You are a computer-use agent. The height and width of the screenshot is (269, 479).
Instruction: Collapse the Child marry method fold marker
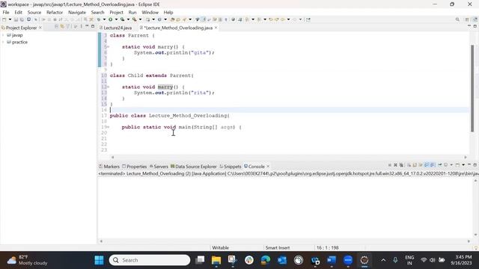pyautogui.click(x=108, y=87)
